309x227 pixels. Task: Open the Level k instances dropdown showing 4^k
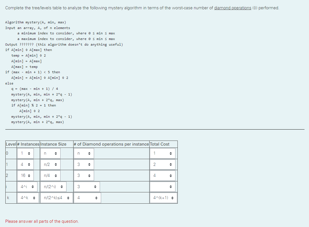coord(28,198)
